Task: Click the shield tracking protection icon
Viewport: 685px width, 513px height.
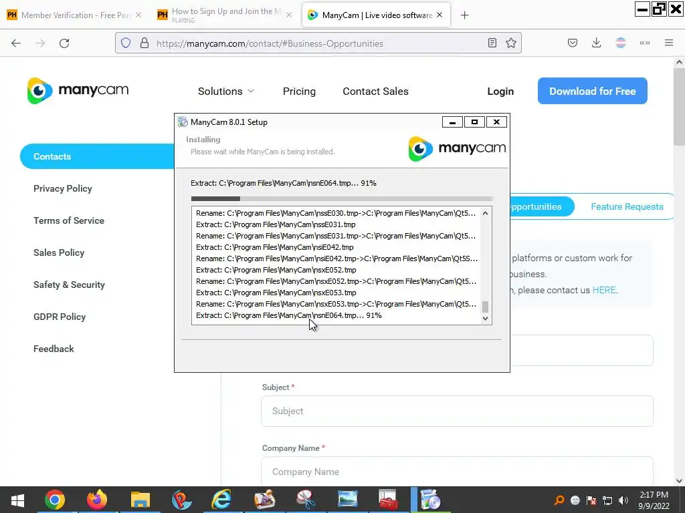Action: click(x=126, y=43)
